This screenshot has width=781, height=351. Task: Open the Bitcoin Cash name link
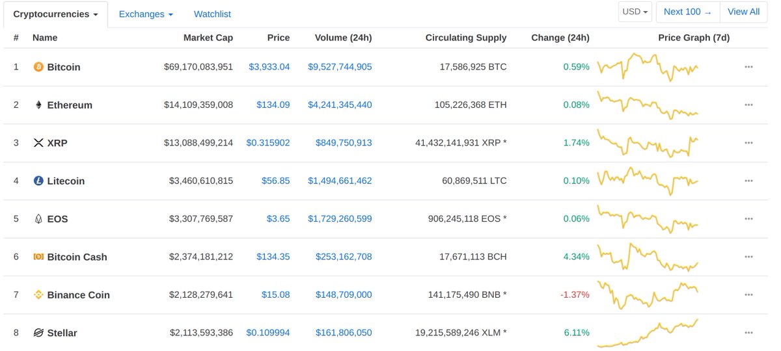(77, 257)
